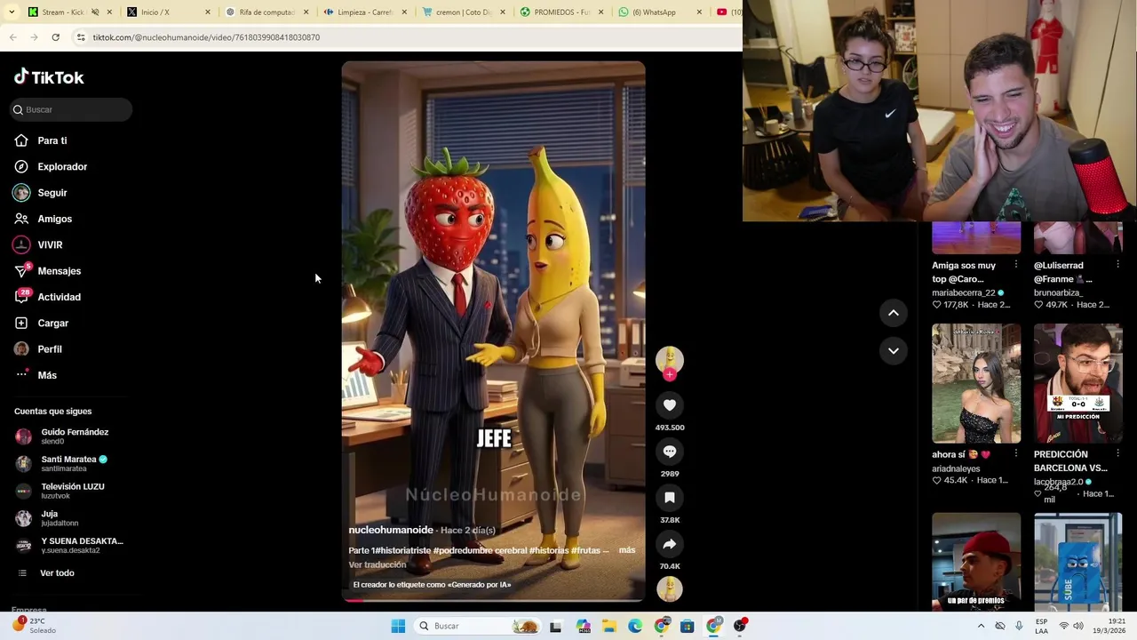
Task: Open the video comments bubble
Action: (x=670, y=452)
